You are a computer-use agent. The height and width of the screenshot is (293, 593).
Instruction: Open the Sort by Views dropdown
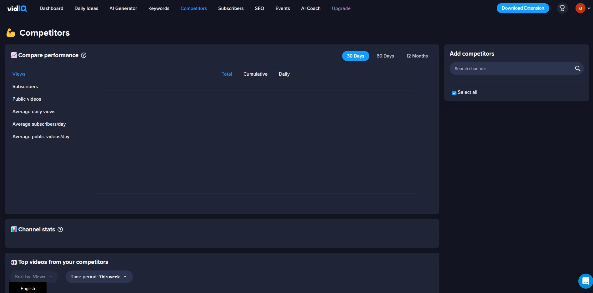pos(34,277)
